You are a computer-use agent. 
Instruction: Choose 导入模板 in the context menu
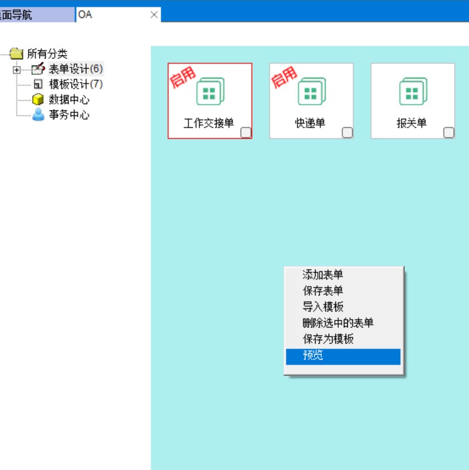tap(323, 307)
